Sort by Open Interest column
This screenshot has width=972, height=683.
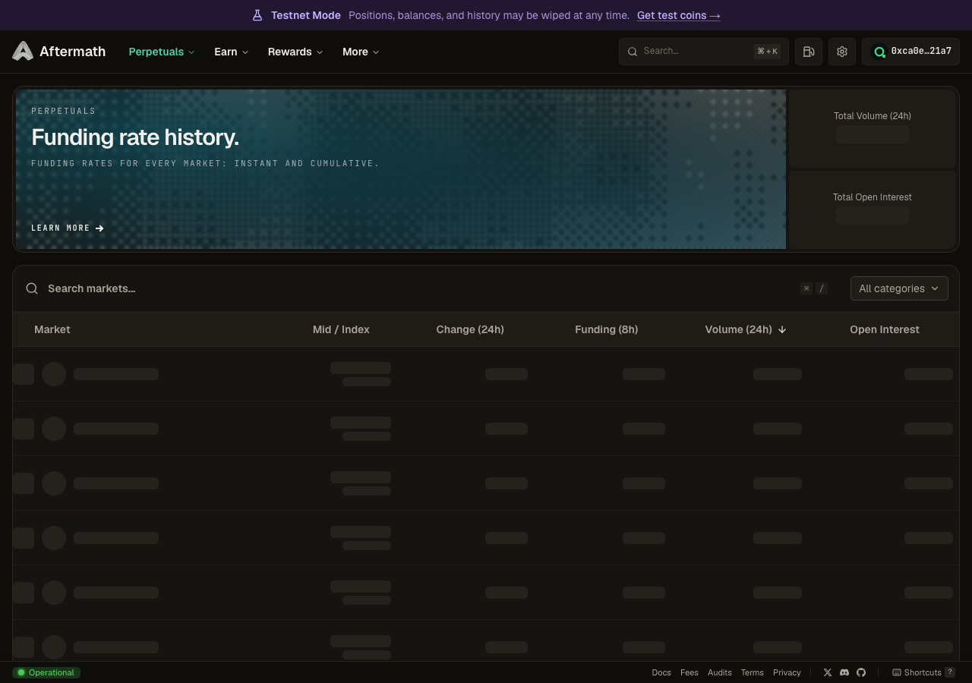pyautogui.click(x=885, y=329)
